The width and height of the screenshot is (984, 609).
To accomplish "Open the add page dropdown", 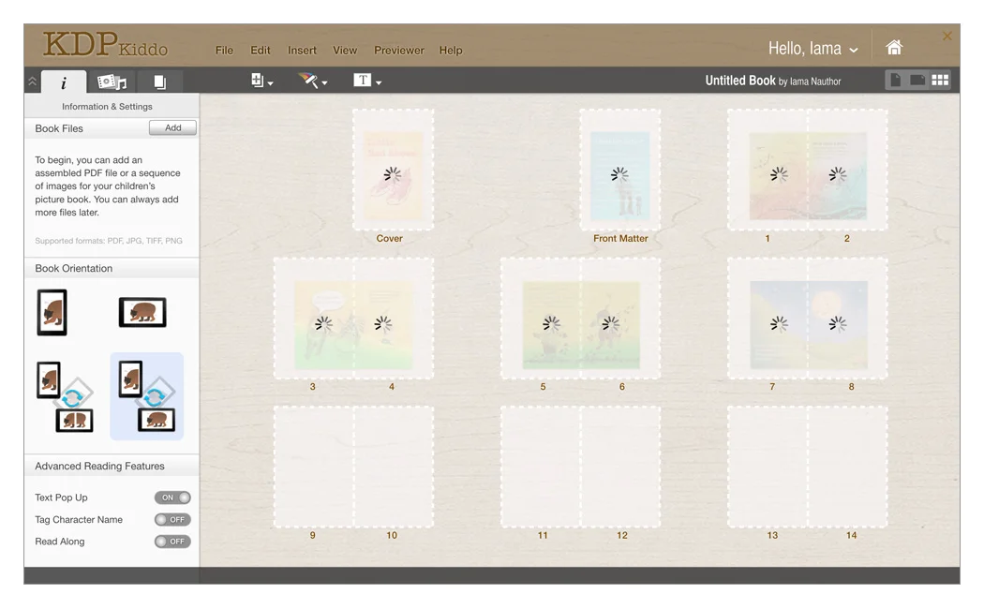I will tap(262, 82).
